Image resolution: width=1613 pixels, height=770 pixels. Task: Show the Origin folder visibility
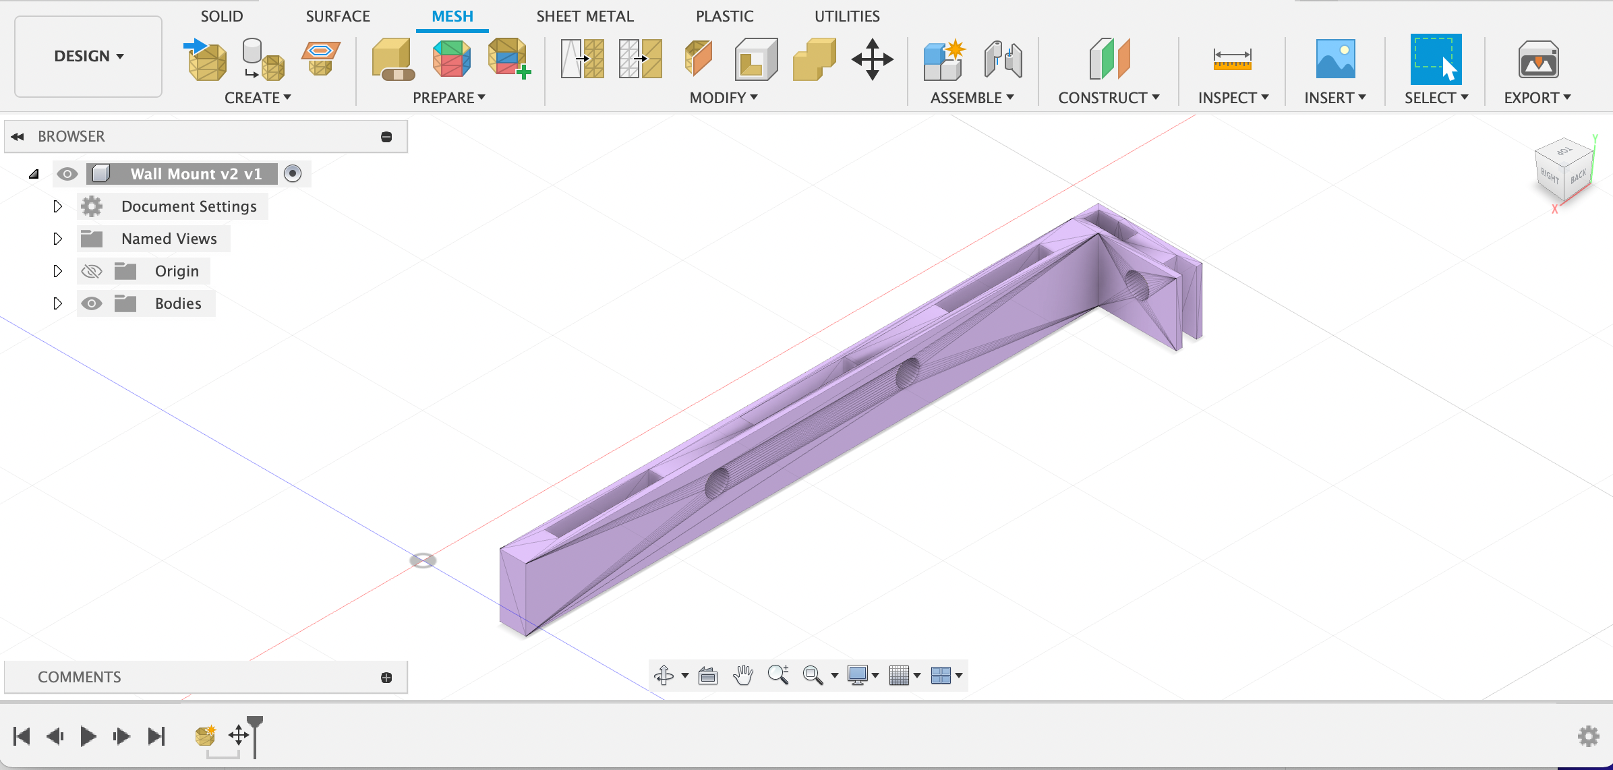[92, 271]
